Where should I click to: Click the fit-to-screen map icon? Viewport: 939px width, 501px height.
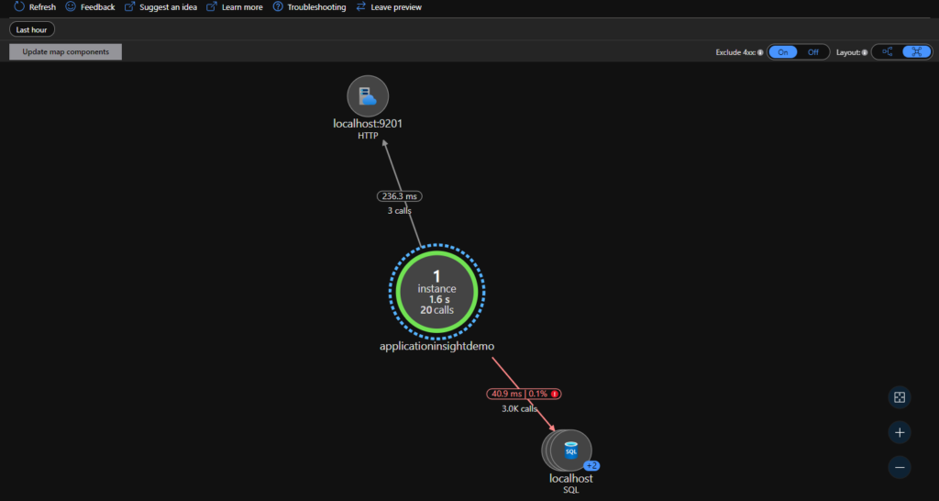pos(900,397)
